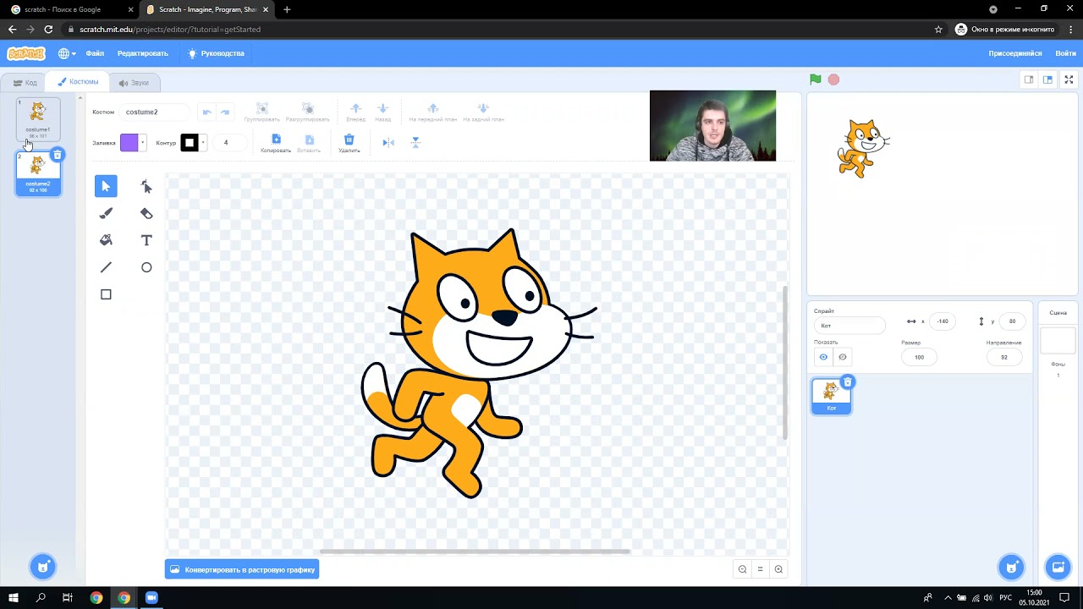Open Windows Start menu
Image resolution: width=1083 pixels, height=609 pixels.
pyautogui.click(x=14, y=598)
